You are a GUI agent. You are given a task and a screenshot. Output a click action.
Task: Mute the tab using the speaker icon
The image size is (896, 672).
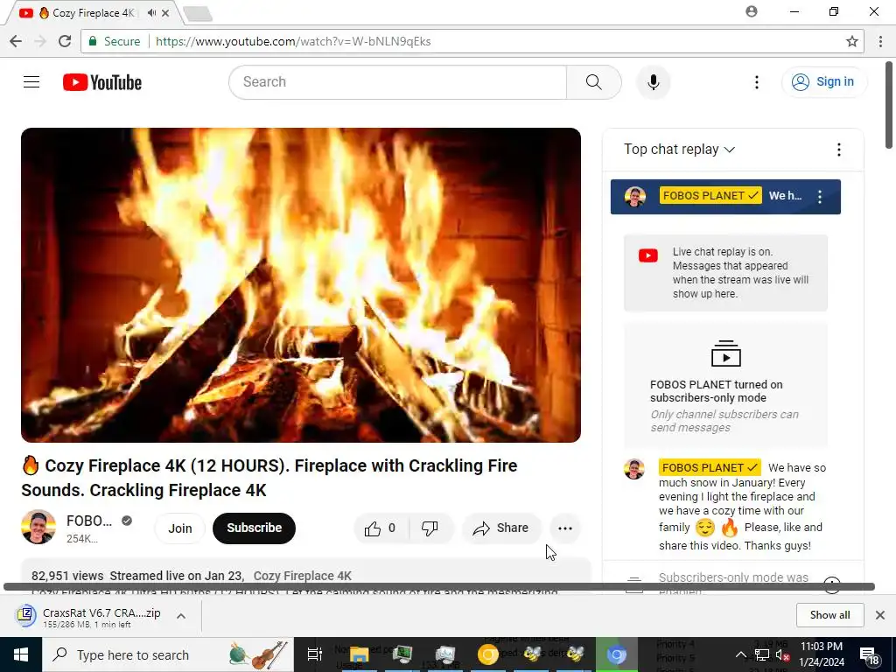click(151, 12)
